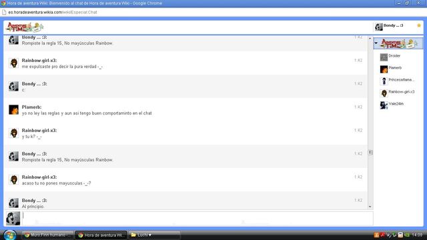Open Princesallama's avatar in the user list
The image size is (427, 240).
[384, 81]
